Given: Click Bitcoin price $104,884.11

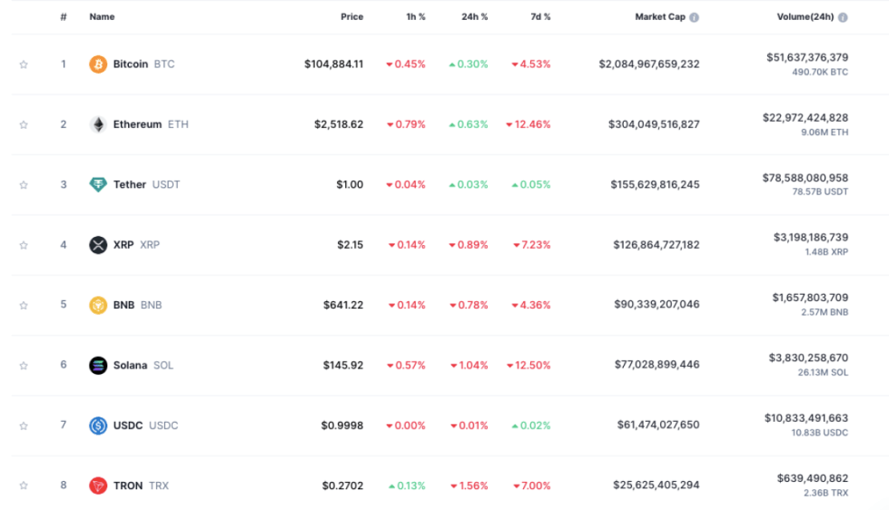Looking at the screenshot, I should click(334, 64).
